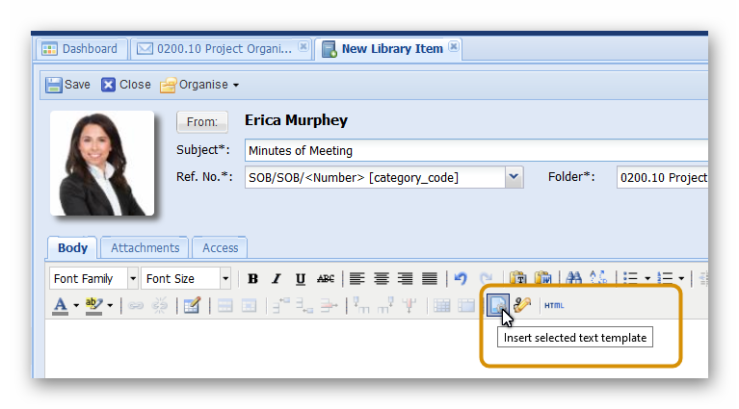The width and height of the screenshot is (739, 409).
Task: Switch to the Access tab
Action: tap(220, 248)
